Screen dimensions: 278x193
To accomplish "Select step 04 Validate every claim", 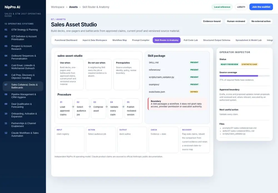I will tap(115, 108).
